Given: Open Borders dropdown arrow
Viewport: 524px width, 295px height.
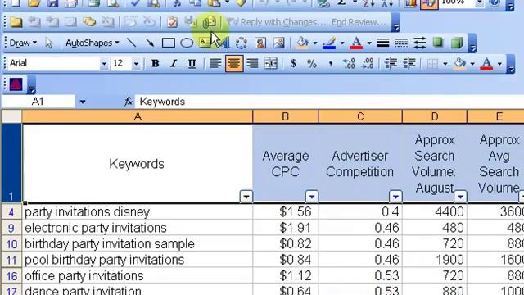Looking at the screenshot, I should pyautogui.click(x=445, y=64).
